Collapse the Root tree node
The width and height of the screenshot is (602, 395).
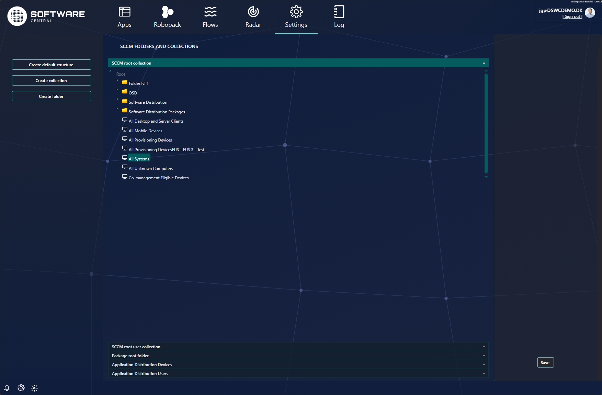(x=110, y=71)
